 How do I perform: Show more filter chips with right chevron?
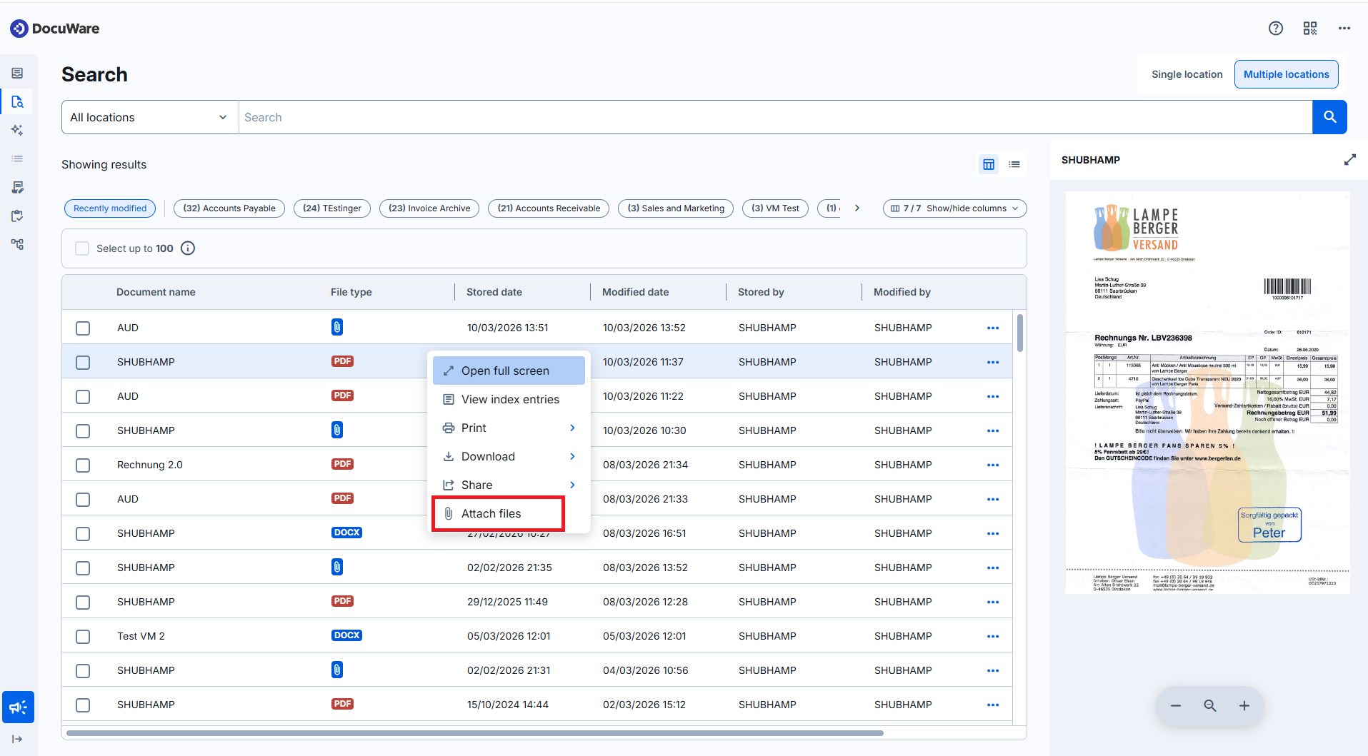coord(857,208)
